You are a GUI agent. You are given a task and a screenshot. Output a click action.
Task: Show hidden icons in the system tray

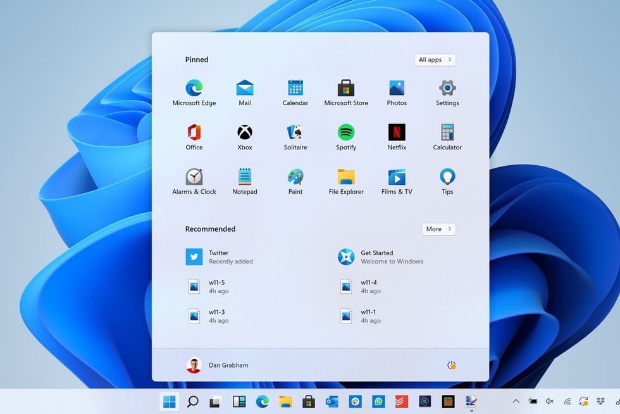tap(516, 401)
